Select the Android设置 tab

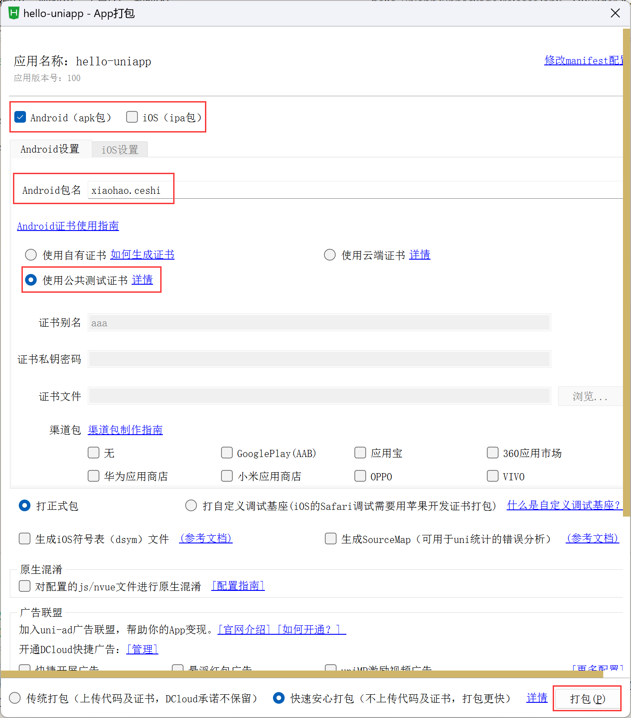(x=50, y=149)
